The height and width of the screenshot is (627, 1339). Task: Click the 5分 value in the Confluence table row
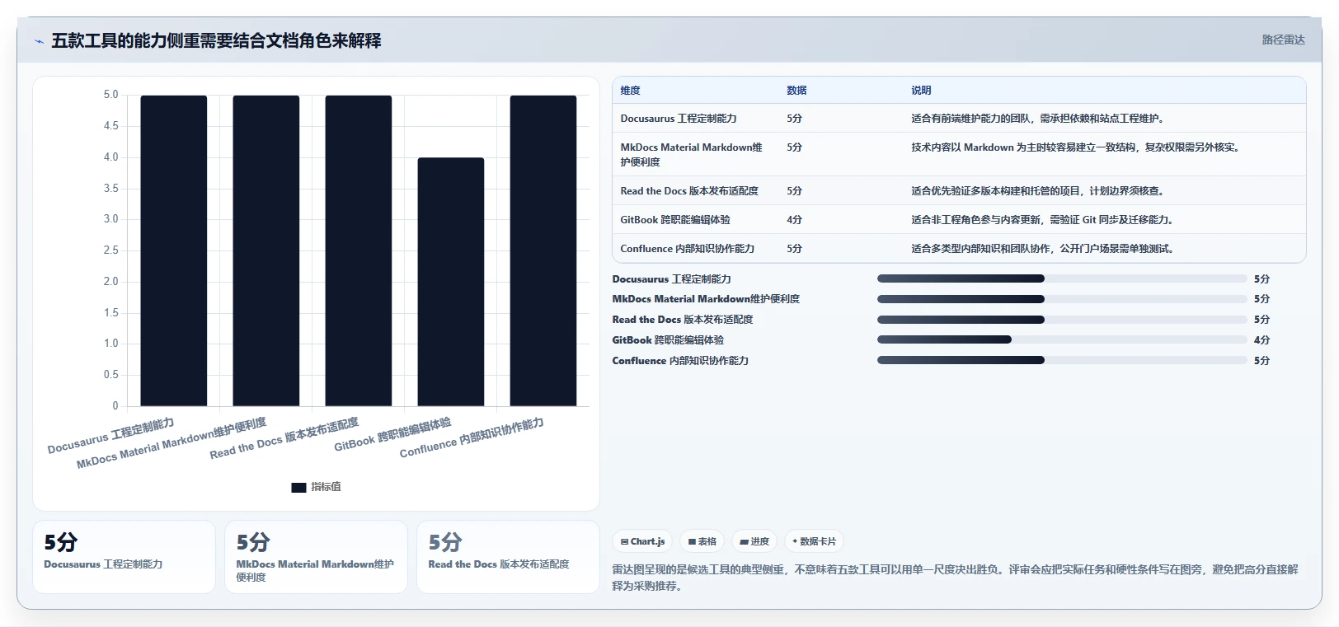click(794, 249)
